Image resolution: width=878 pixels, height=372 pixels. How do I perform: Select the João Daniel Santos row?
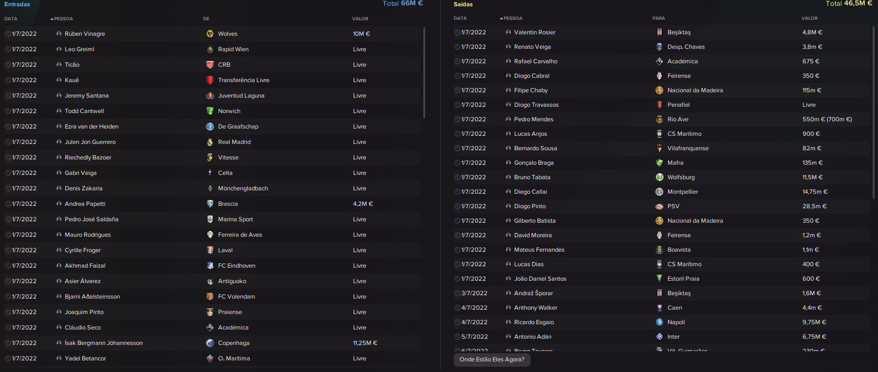[x=662, y=279]
